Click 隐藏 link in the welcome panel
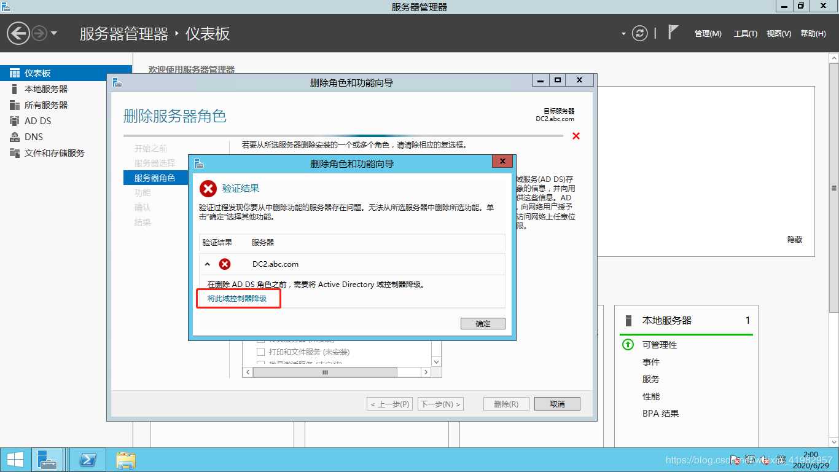Viewport: 839px width, 472px height. (x=795, y=240)
